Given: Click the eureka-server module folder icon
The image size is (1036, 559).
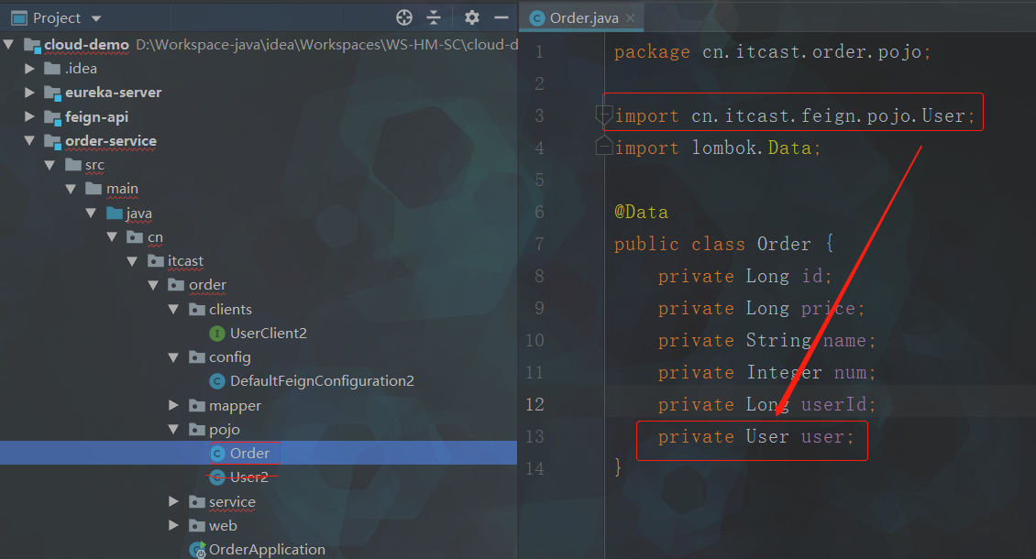Looking at the screenshot, I should coord(52,93).
